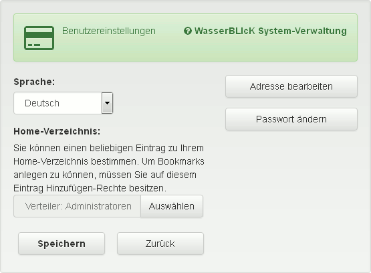Open Adresse bearbeiten
Viewport: 371px width, 273px height.
[x=291, y=86]
